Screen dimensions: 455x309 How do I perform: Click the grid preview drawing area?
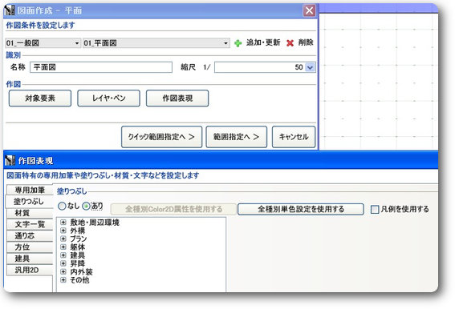click(379, 81)
